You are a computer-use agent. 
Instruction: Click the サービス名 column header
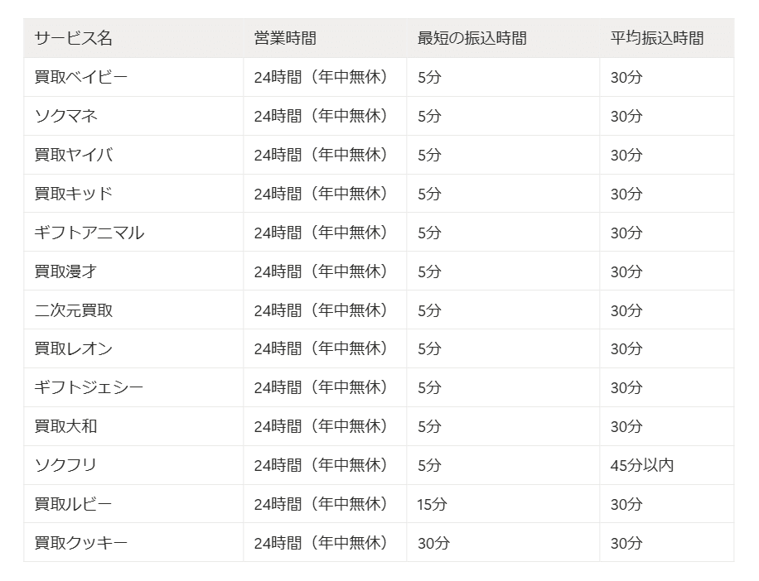pos(73,38)
